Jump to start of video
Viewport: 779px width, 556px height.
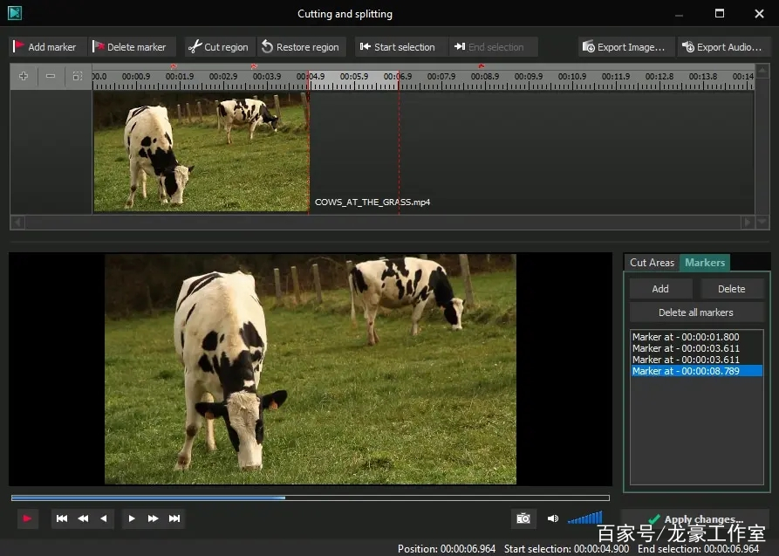pyautogui.click(x=62, y=518)
